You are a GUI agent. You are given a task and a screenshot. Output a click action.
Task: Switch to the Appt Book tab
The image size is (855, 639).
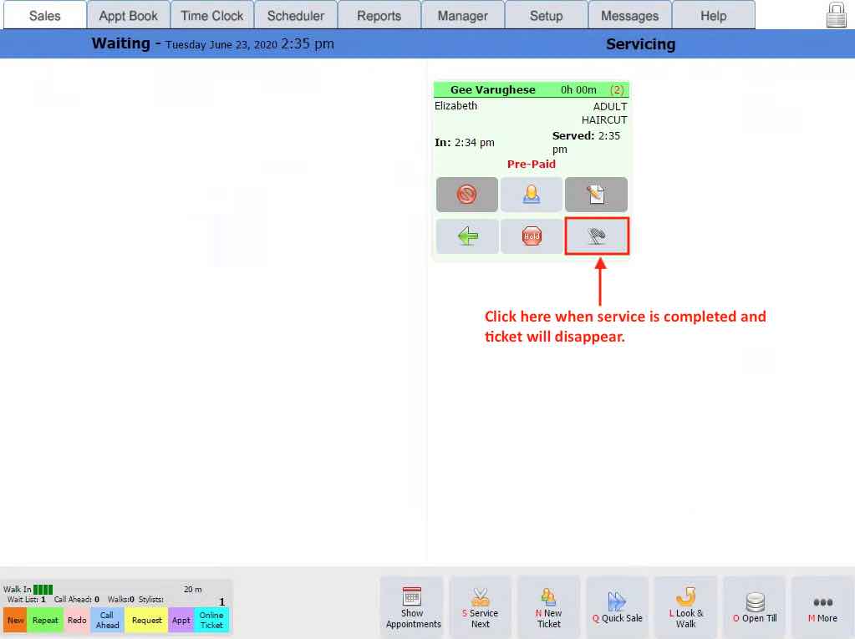(128, 15)
